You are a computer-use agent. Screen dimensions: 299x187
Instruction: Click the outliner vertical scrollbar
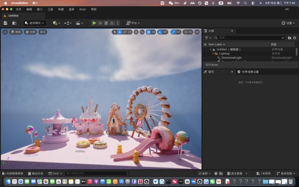[296, 52]
